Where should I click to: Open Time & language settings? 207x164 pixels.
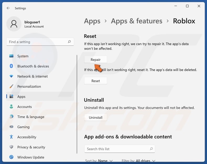click(40, 117)
